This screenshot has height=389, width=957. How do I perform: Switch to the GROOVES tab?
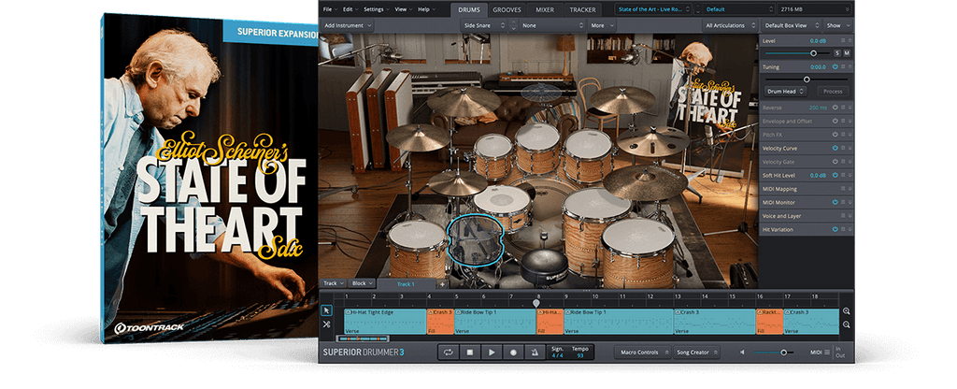tap(507, 9)
